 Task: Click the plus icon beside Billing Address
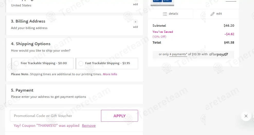135,22
